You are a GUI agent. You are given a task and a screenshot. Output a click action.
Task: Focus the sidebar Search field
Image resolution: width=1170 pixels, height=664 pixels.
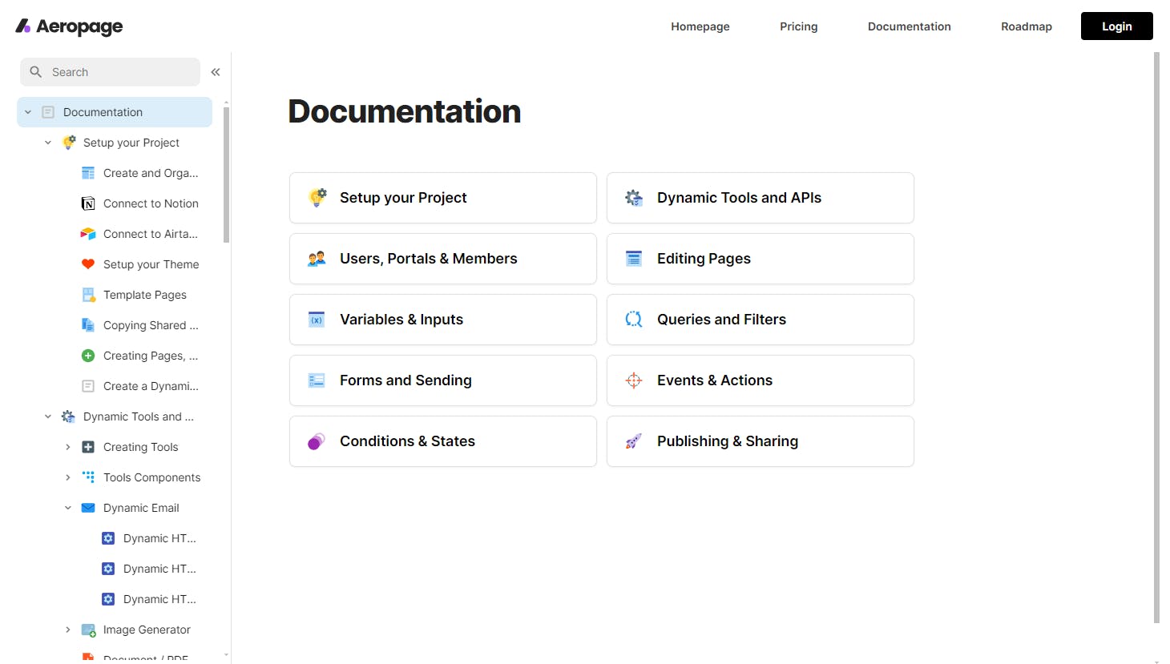[x=111, y=72]
